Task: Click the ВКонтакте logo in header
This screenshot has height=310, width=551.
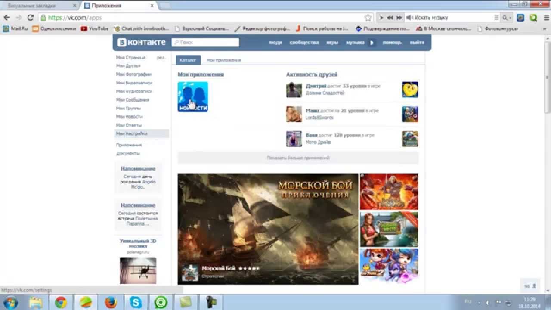Action: tap(142, 42)
